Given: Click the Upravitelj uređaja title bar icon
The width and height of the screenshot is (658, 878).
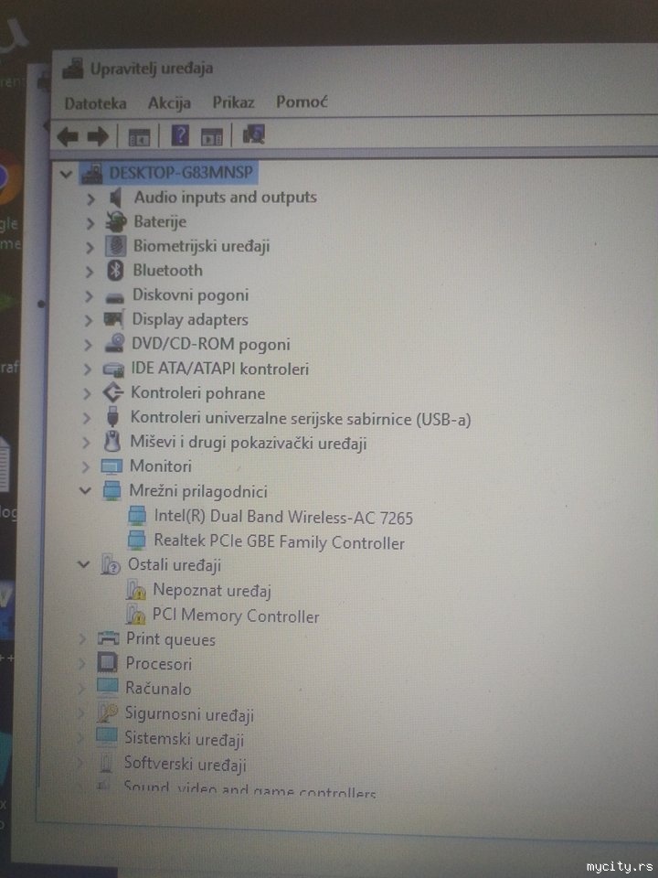Looking at the screenshot, I should [x=73, y=69].
